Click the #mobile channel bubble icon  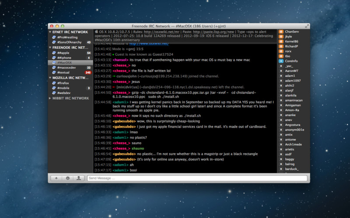(54, 88)
